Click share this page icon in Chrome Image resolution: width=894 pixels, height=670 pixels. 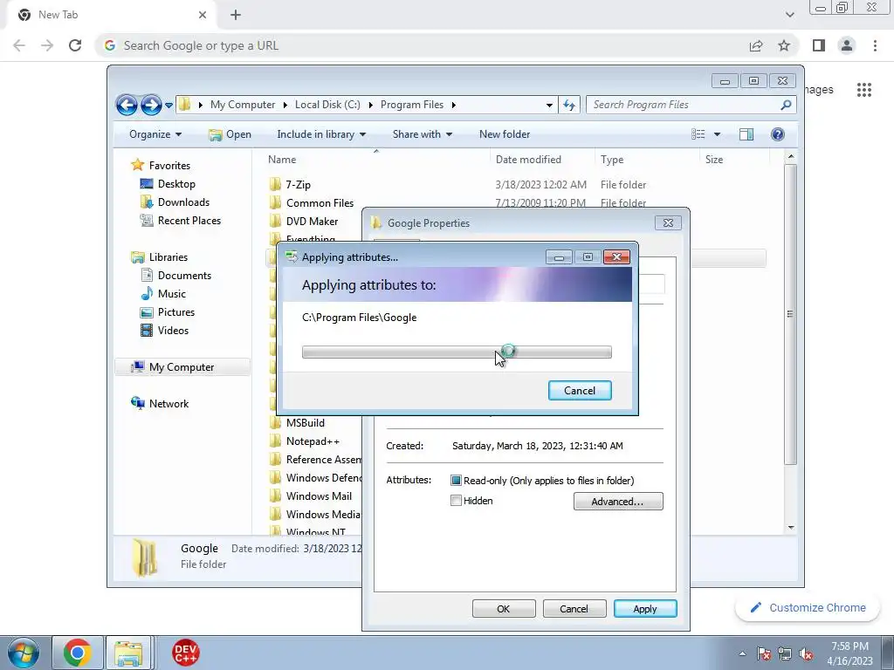point(756,45)
